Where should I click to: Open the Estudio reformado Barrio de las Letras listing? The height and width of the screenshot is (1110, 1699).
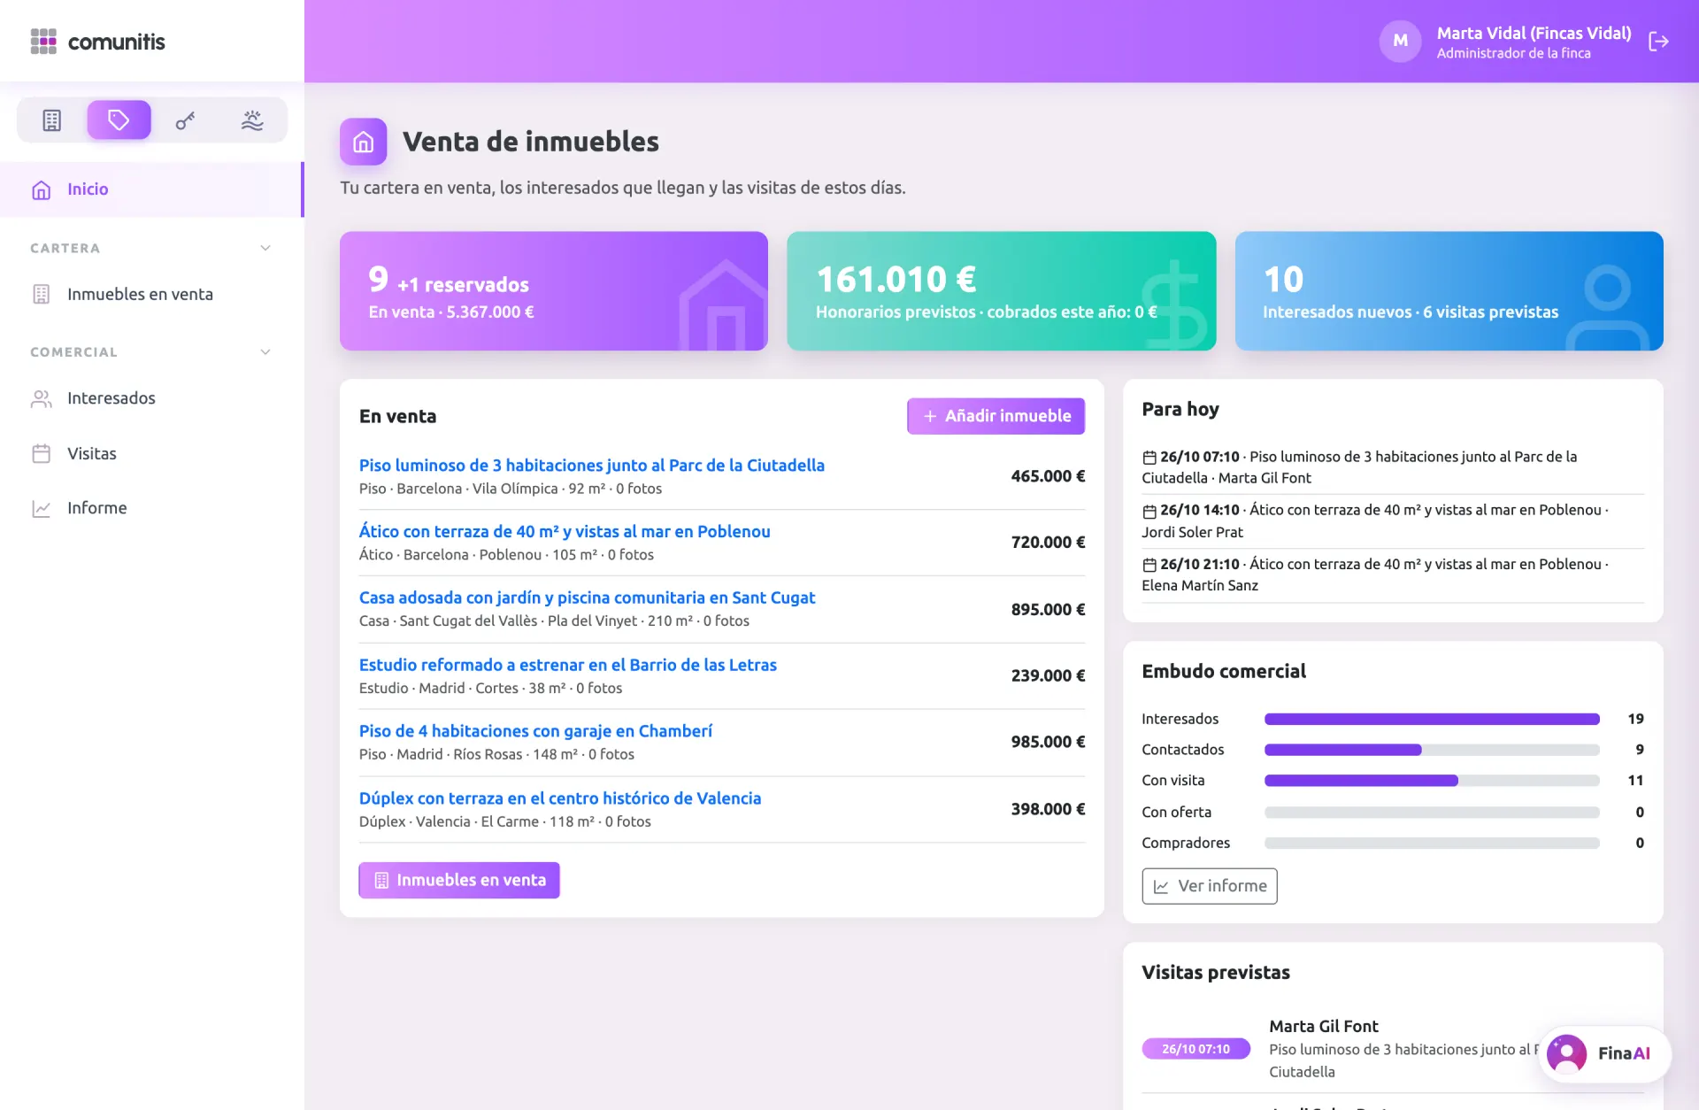click(x=567, y=666)
